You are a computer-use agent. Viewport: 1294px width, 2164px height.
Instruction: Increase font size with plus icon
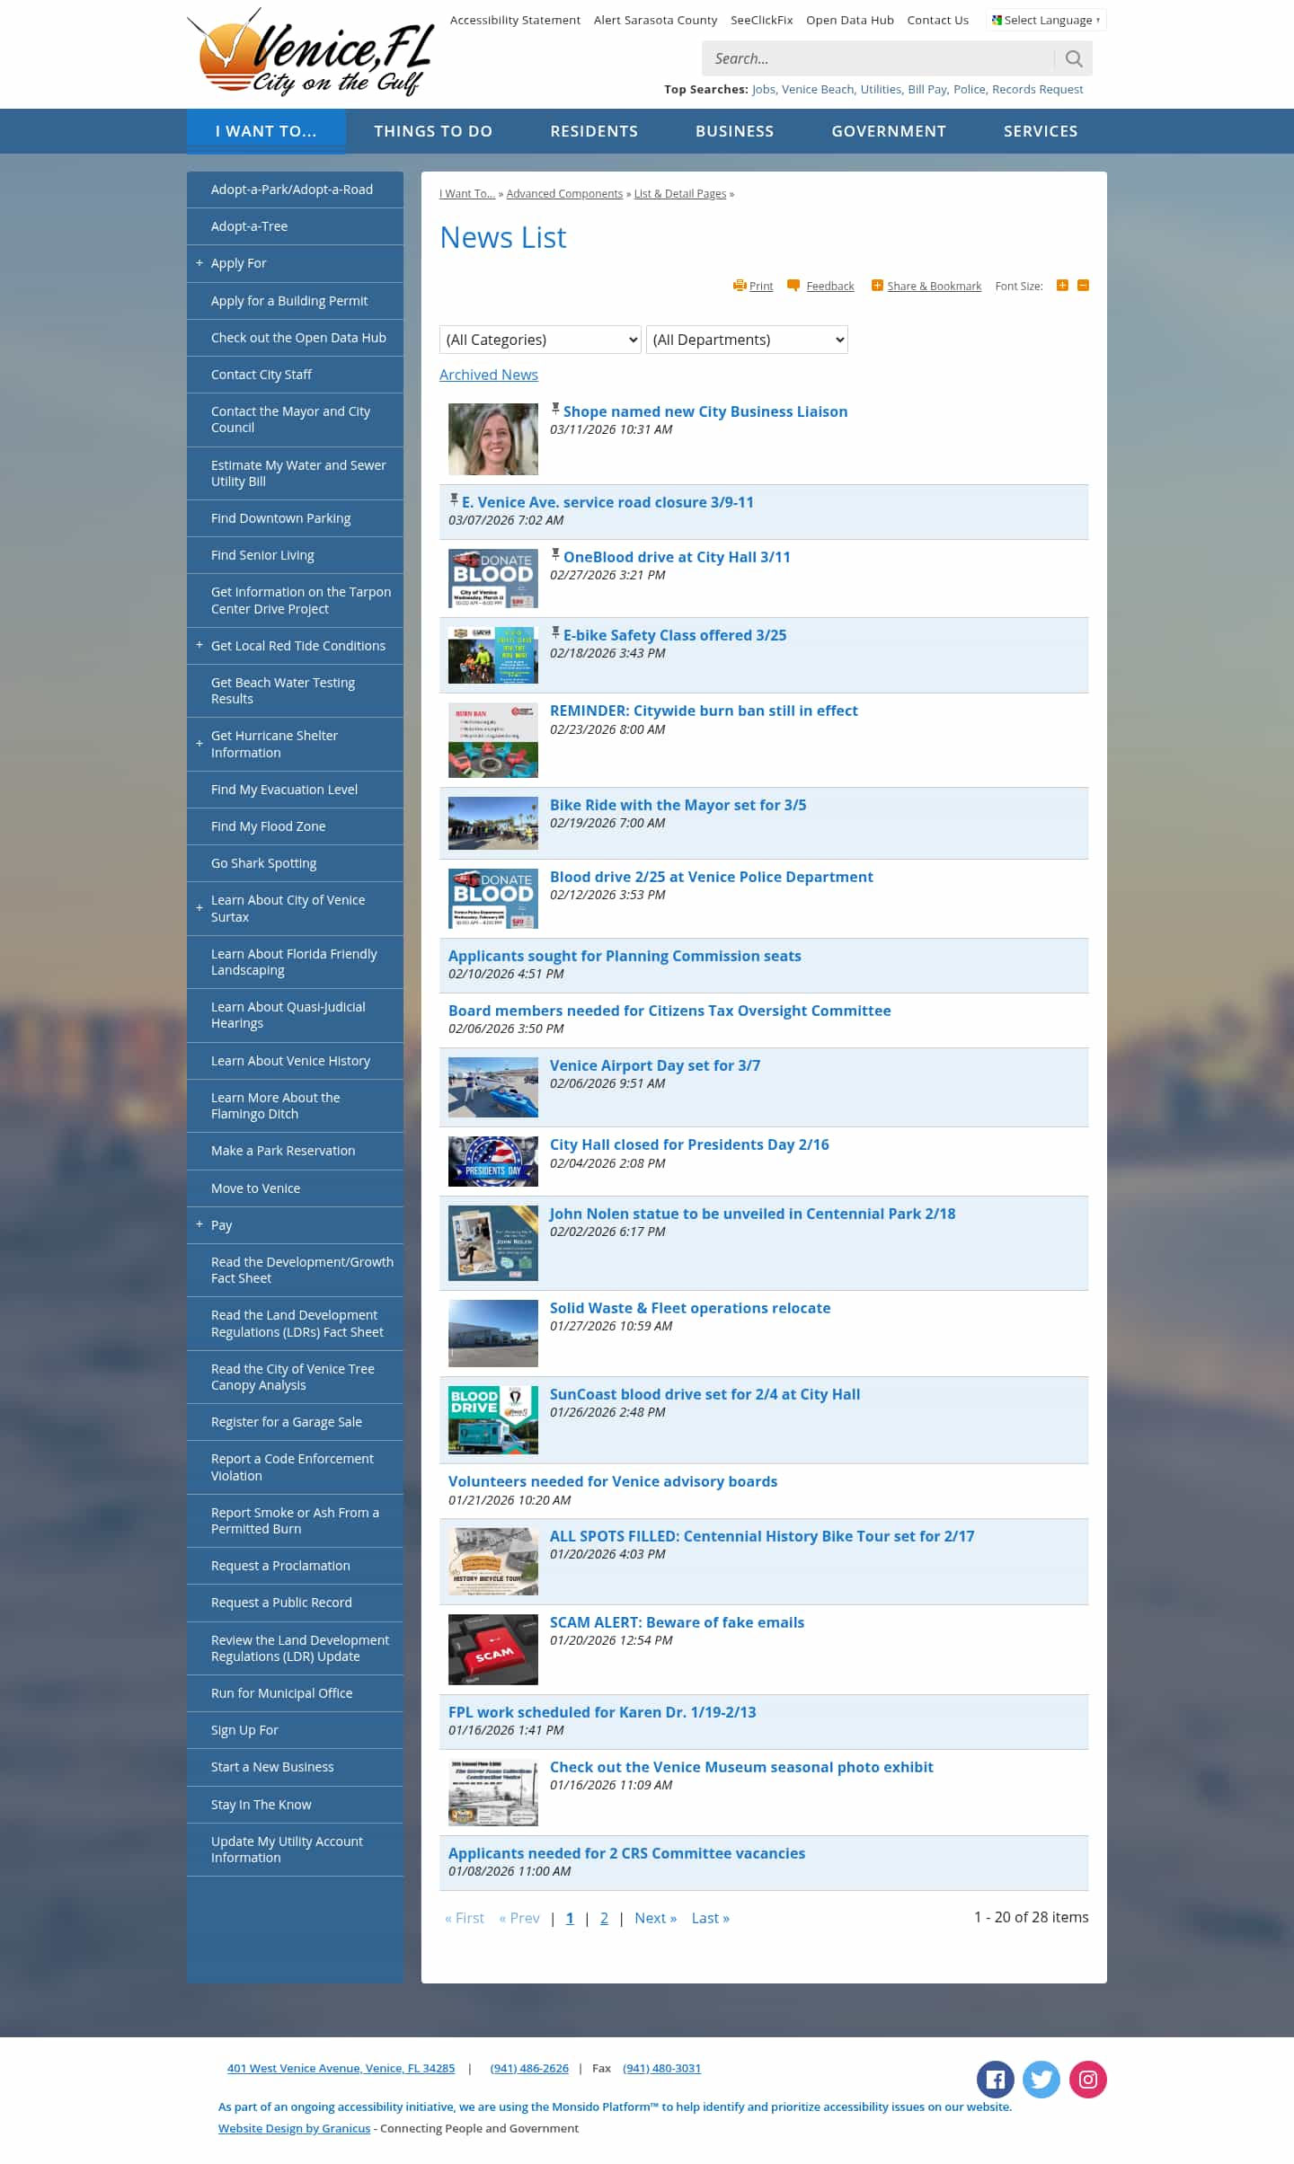(1062, 286)
